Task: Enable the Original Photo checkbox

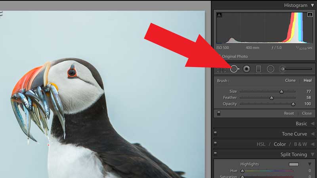Action: (x=219, y=56)
